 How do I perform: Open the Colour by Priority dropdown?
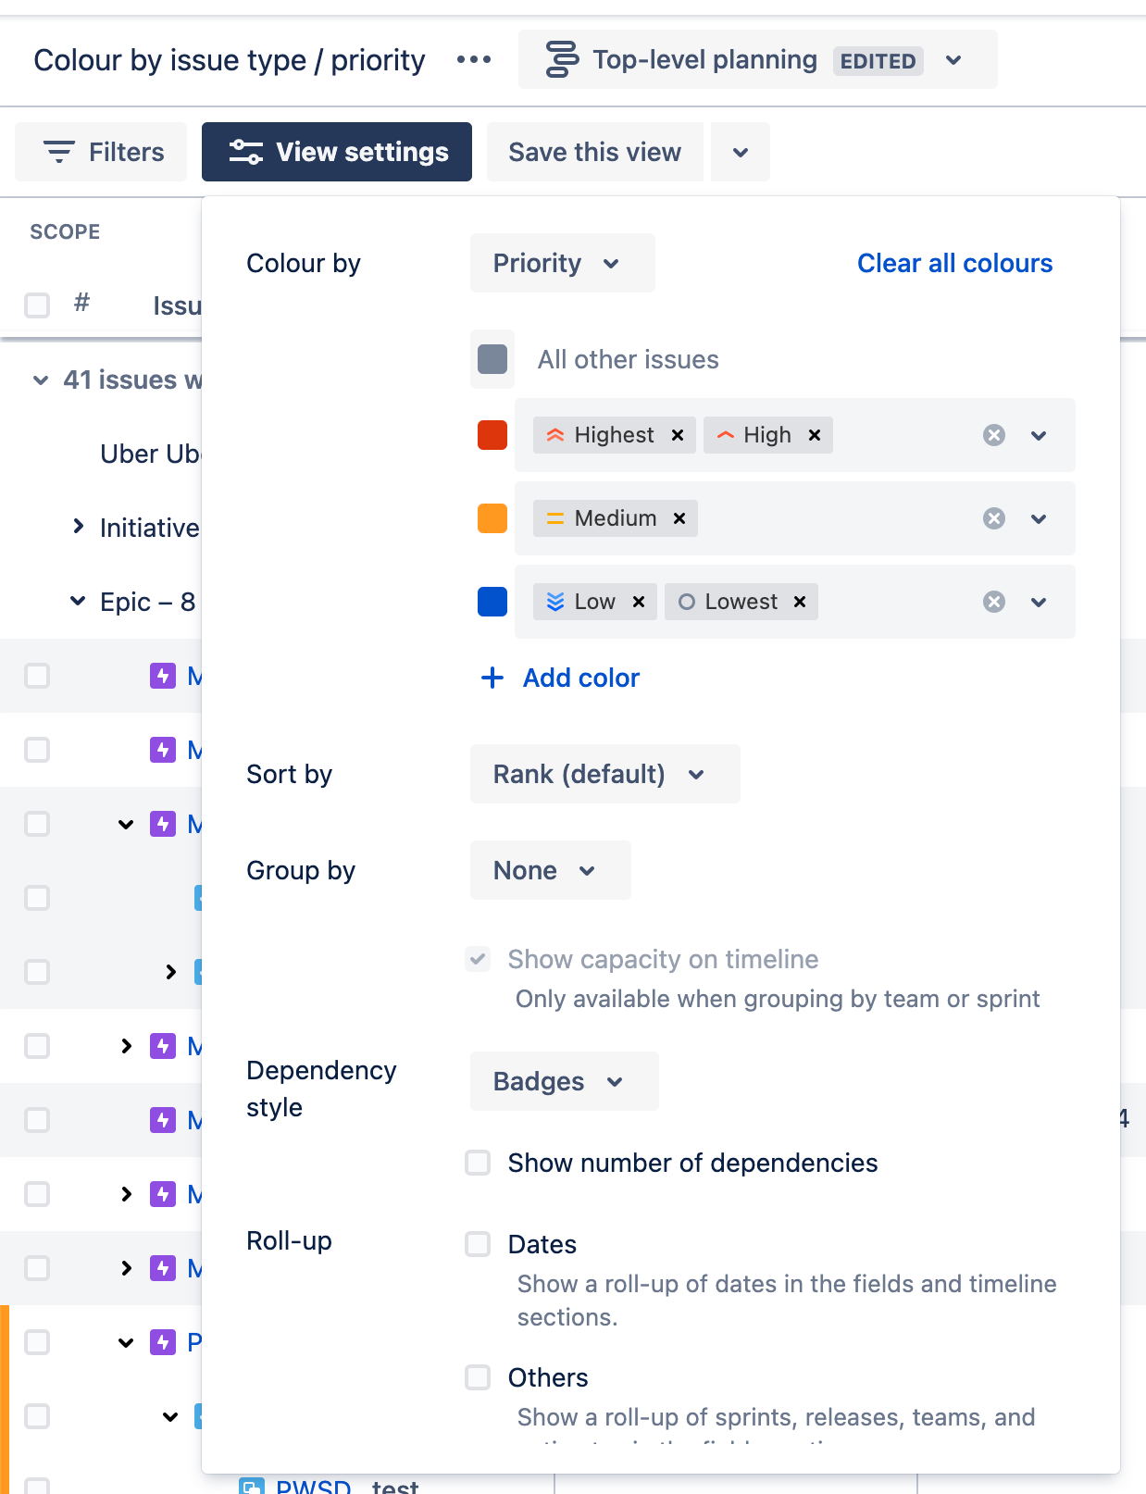point(563,263)
